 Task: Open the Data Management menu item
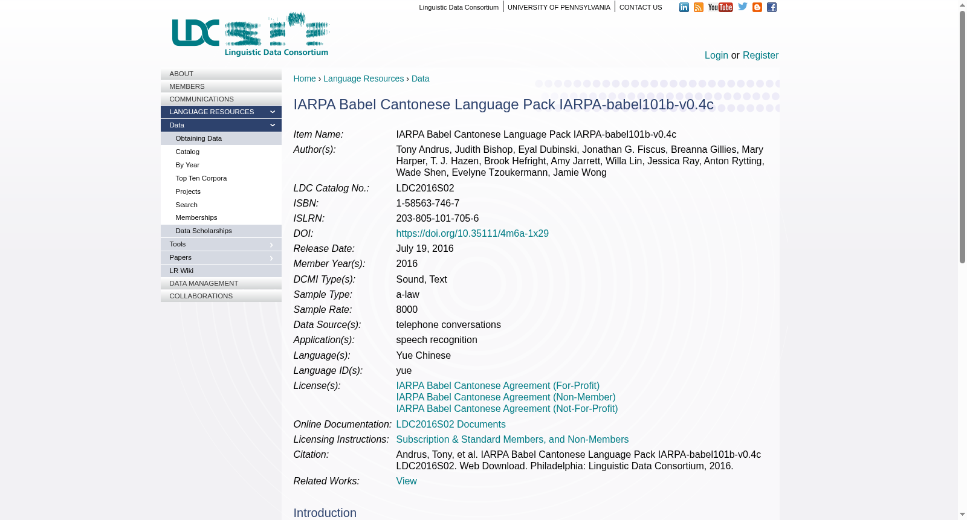[x=221, y=283]
